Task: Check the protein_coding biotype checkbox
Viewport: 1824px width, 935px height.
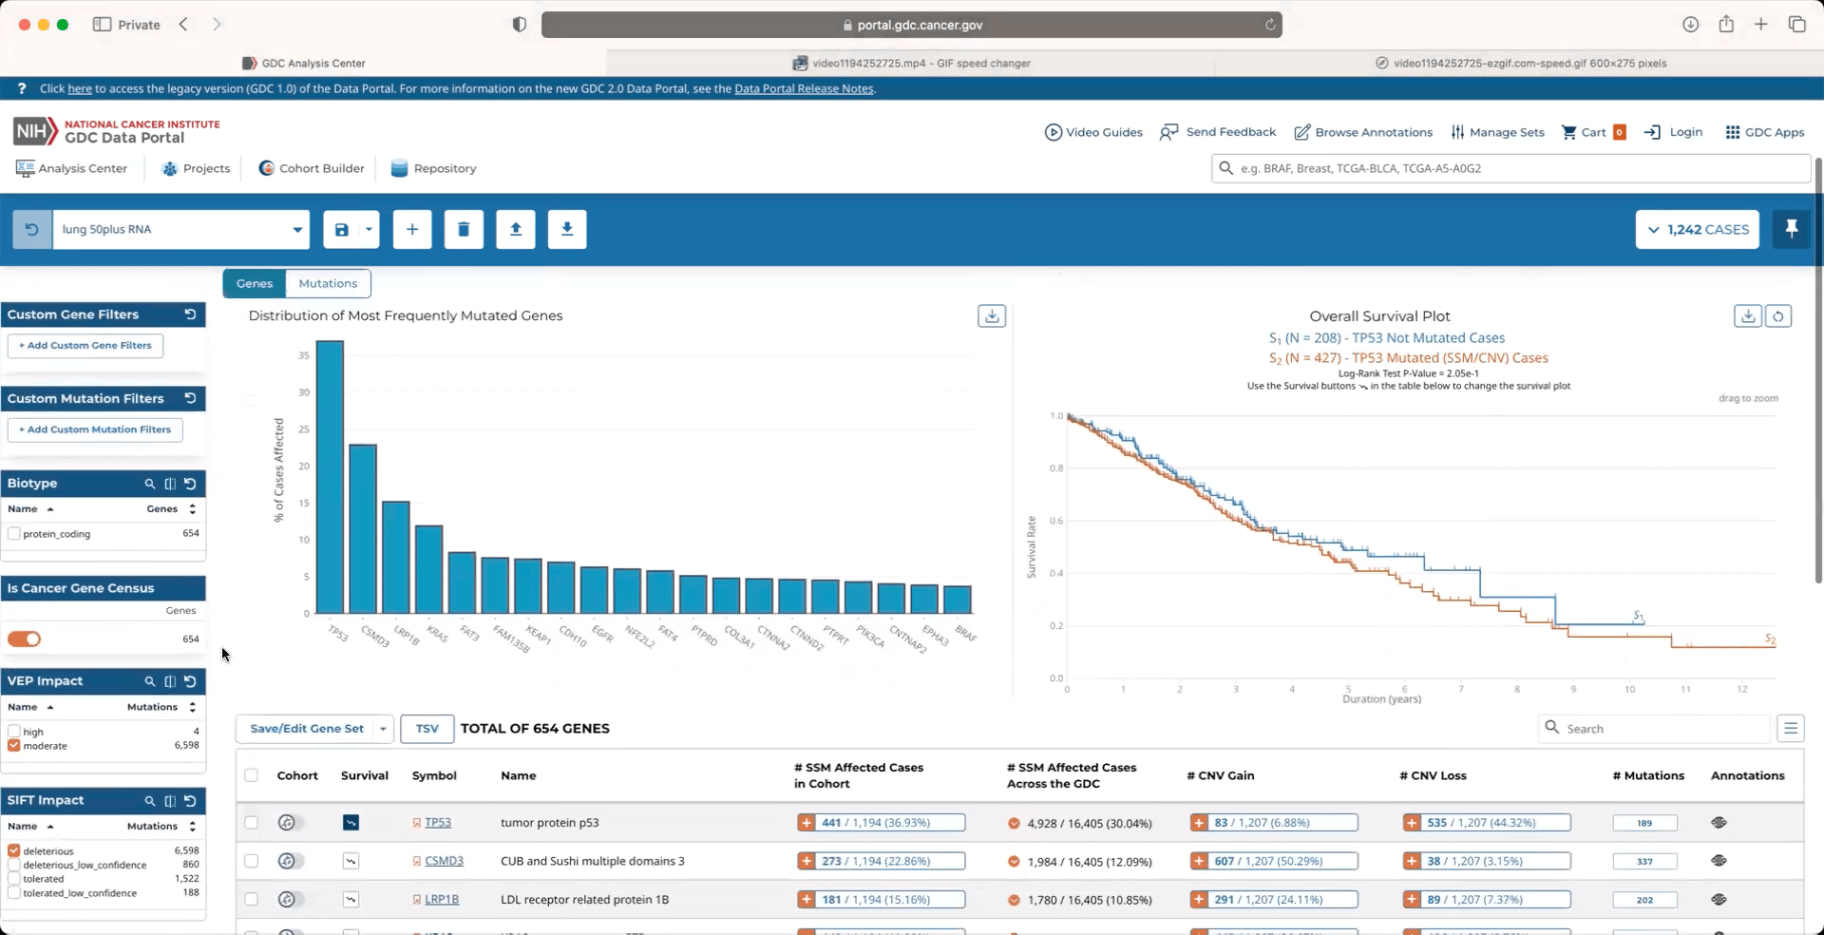Action: click(x=14, y=534)
